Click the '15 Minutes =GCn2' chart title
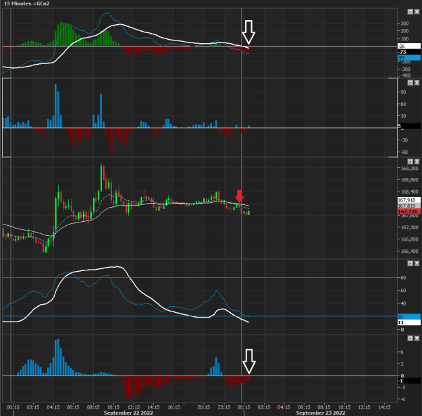The height and width of the screenshot is (416, 422). coord(26,3)
